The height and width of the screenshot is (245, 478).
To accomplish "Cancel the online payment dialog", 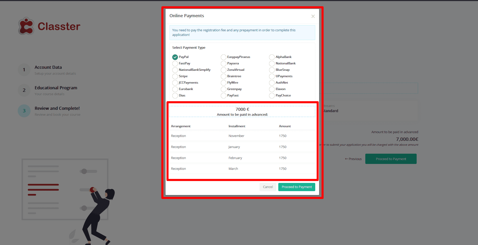I will (268, 187).
